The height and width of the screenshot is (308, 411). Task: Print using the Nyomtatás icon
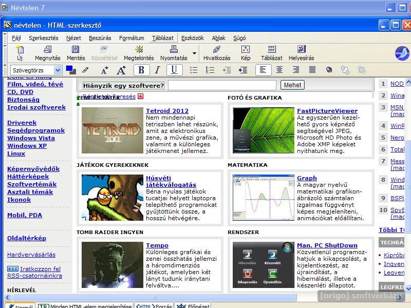click(174, 53)
